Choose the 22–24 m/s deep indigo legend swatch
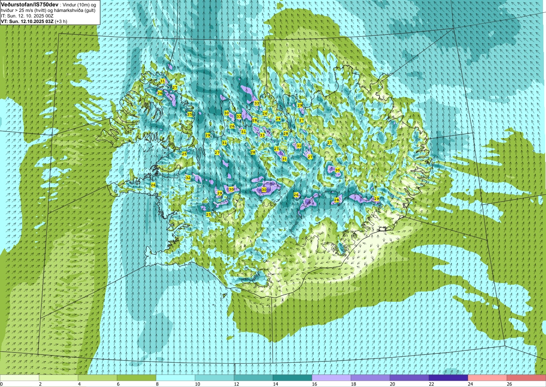 click(x=448, y=378)
